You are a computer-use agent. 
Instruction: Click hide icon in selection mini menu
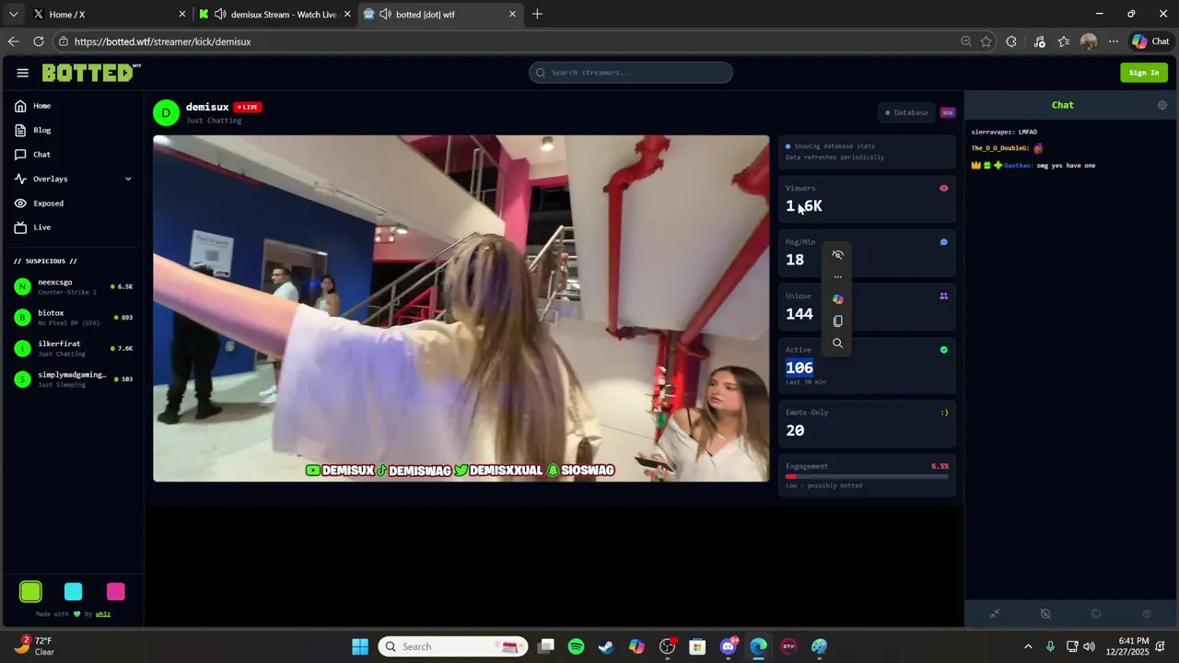(837, 254)
